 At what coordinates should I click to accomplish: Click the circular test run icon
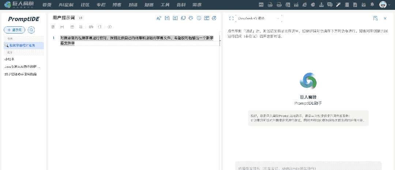[x=214, y=18]
